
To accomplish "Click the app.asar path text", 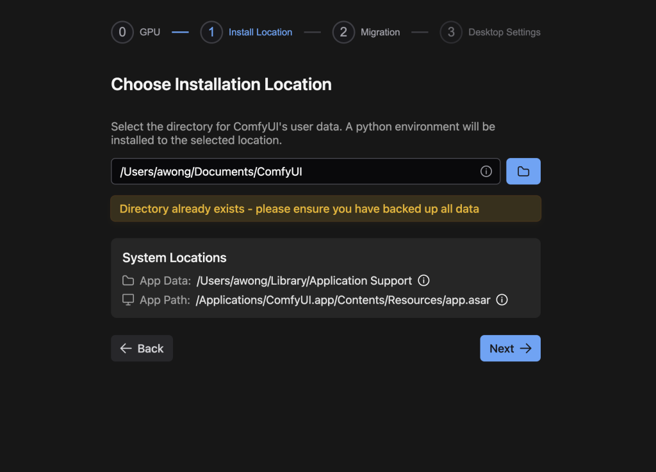I will [343, 300].
